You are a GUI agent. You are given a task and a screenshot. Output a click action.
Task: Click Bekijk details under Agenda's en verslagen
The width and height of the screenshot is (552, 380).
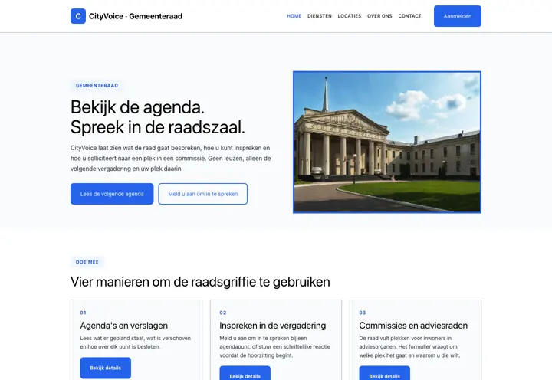(106, 368)
